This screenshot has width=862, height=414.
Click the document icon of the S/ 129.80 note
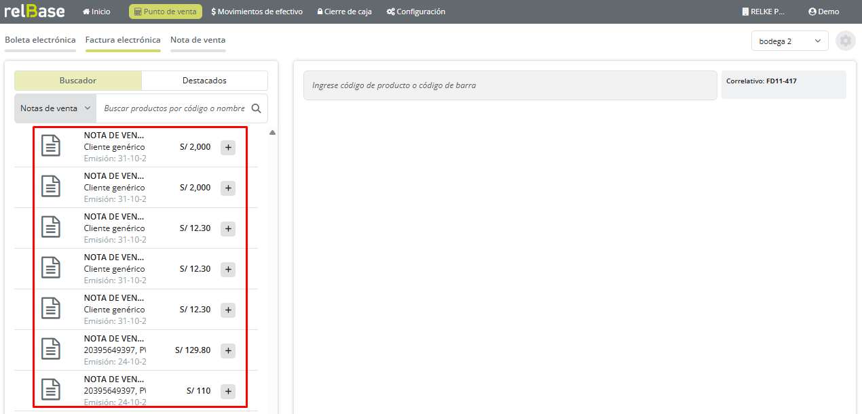pyautogui.click(x=51, y=349)
